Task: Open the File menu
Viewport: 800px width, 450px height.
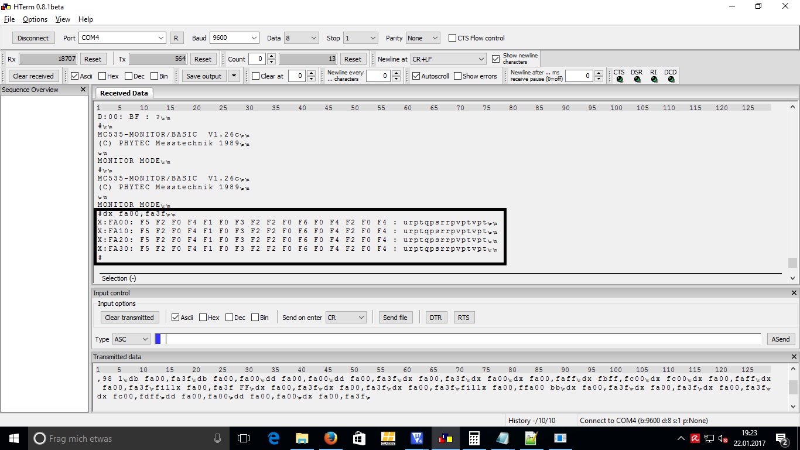Action: (x=9, y=19)
